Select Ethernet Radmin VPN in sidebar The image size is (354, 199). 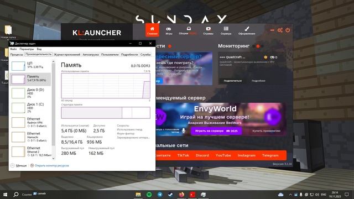[30, 122]
